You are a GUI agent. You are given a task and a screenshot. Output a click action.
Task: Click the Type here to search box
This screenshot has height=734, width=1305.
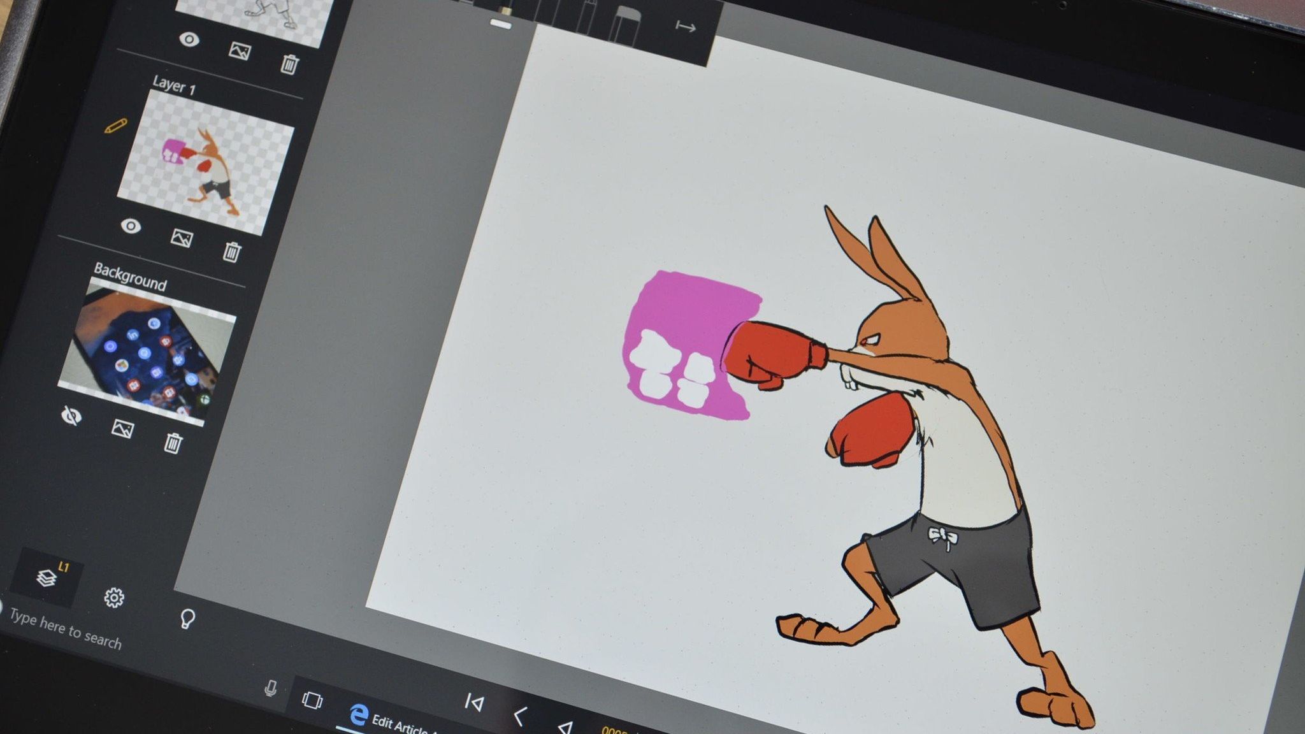pyautogui.click(x=66, y=630)
